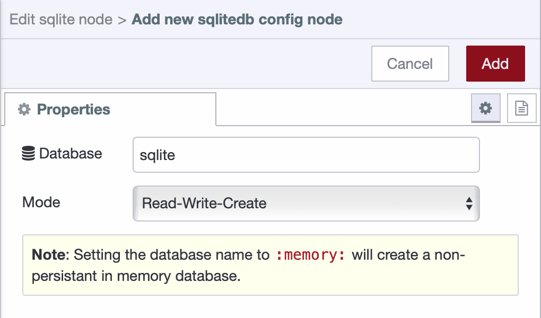The image size is (541, 318).
Task: Click the Add button to save the config
Action: (x=495, y=64)
